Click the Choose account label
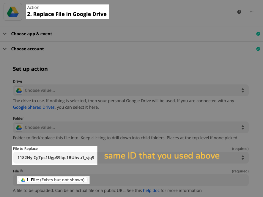 pos(28,49)
